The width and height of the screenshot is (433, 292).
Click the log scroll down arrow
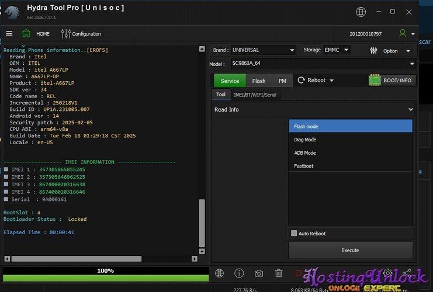tap(202, 251)
